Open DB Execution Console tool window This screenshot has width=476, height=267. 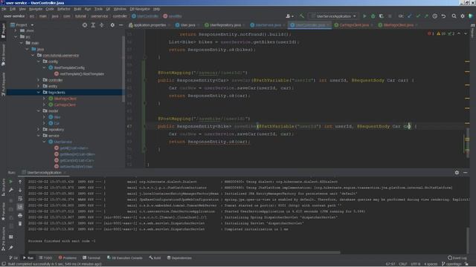124,258
